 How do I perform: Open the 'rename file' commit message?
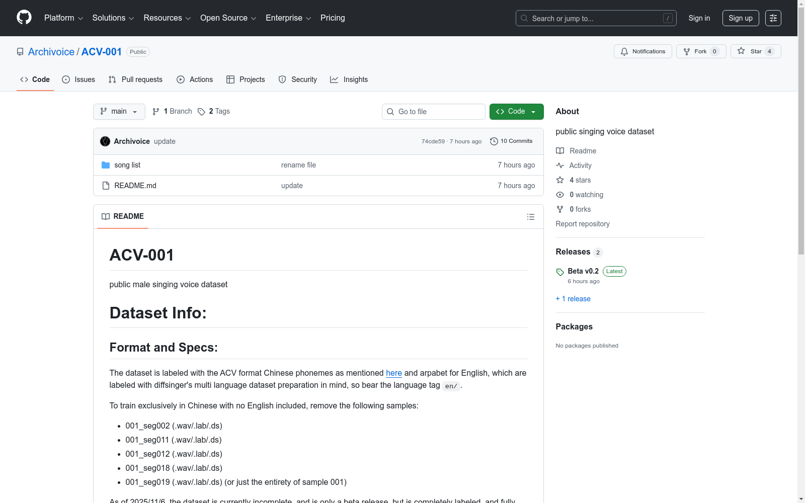click(x=299, y=165)
